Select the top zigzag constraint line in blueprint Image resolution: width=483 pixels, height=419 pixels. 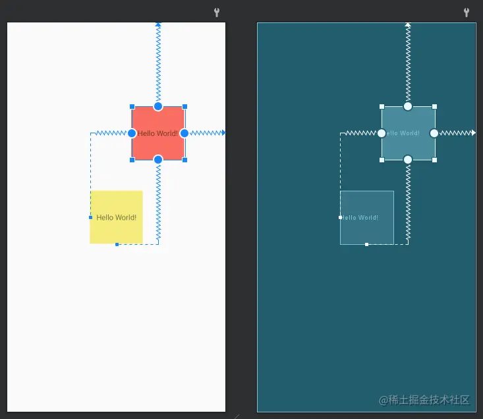[408, 63]
